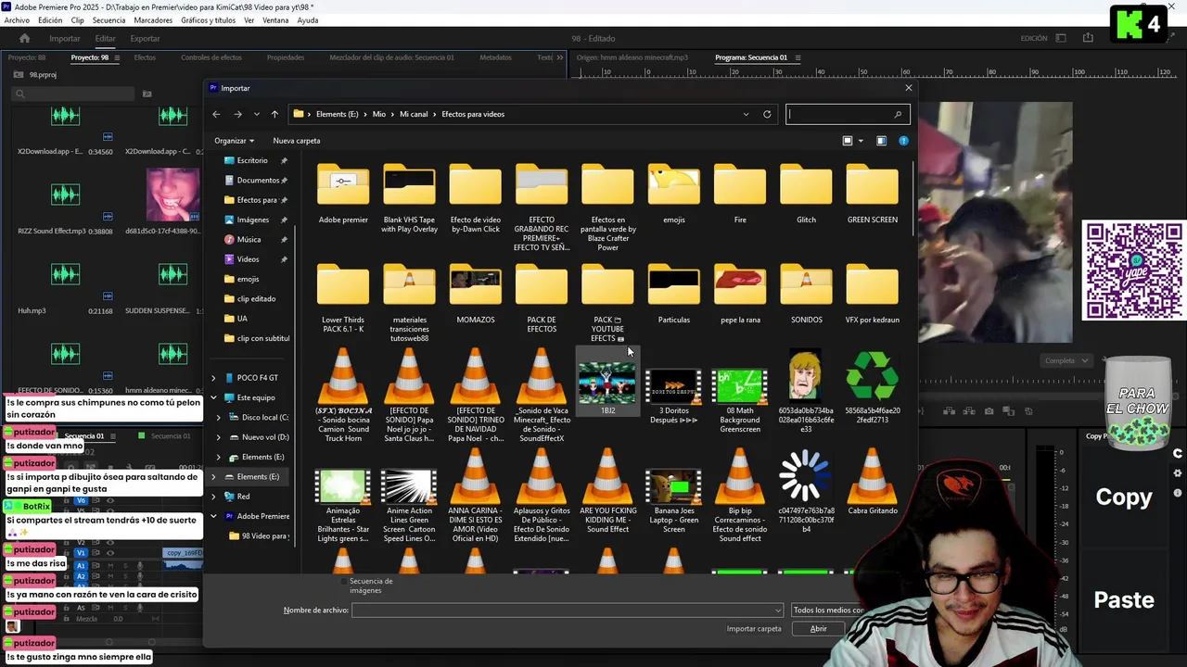This screenshot has height=667, width=1187.
Task: Go to Premiere Home icon
Action: (x=24, y=38)
